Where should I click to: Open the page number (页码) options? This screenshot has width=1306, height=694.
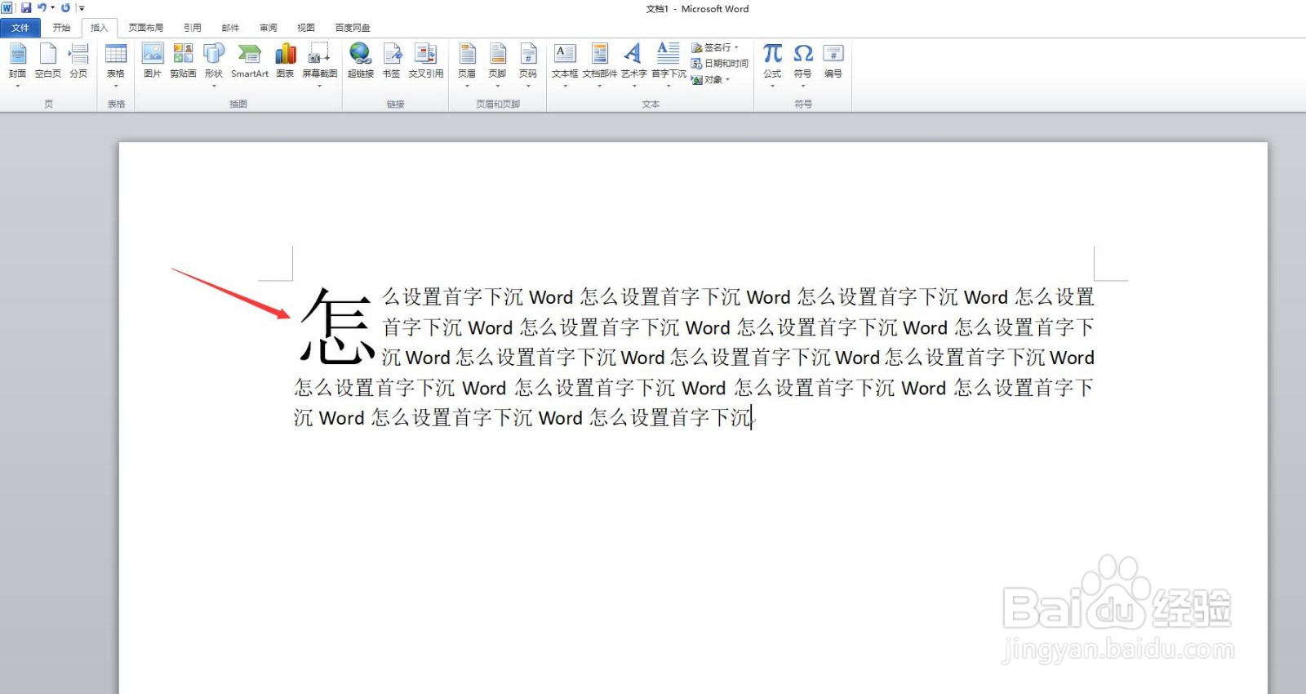pyautogui.click(x=528, y=64)
